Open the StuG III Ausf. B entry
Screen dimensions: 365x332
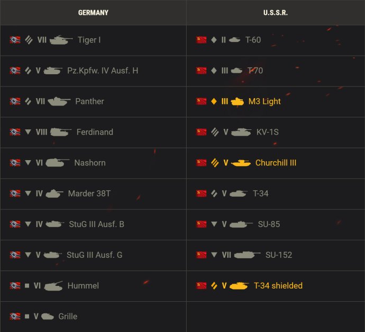93,224
